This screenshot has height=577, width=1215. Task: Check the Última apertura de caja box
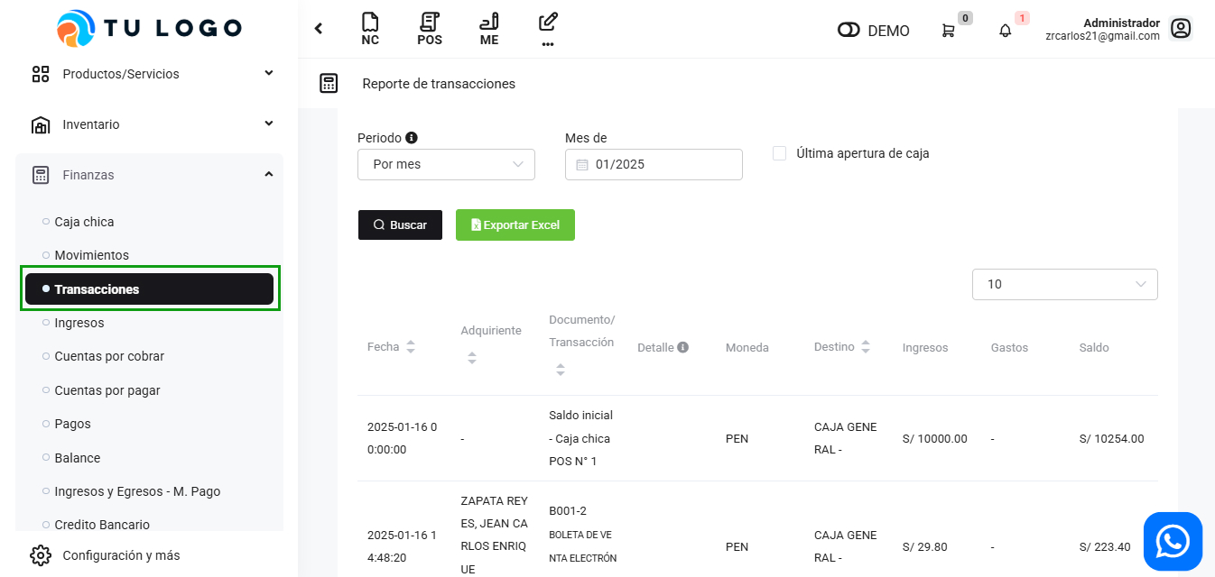point(780,153)
